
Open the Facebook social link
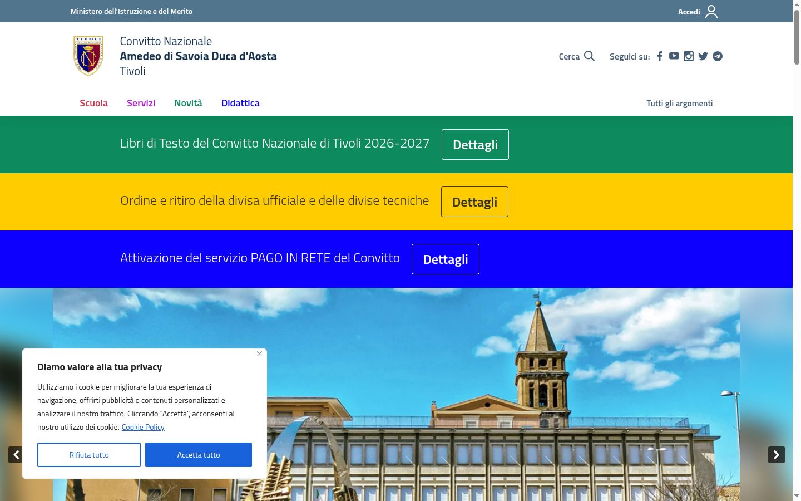coord(660,56)
